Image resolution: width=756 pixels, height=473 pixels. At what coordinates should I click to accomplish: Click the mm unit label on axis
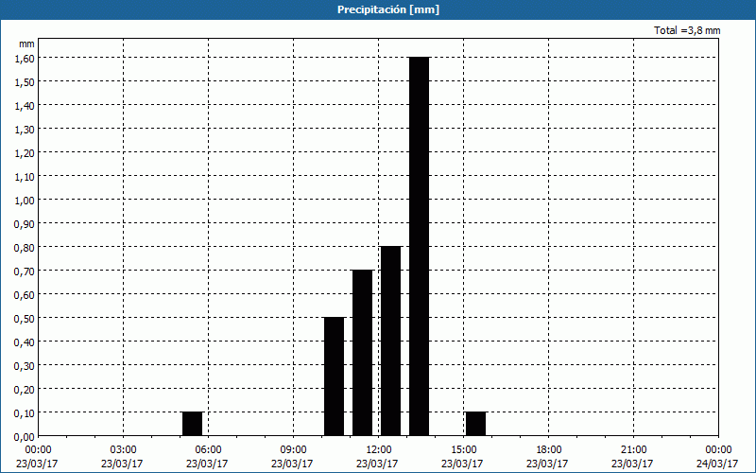(x=26, y=44)
